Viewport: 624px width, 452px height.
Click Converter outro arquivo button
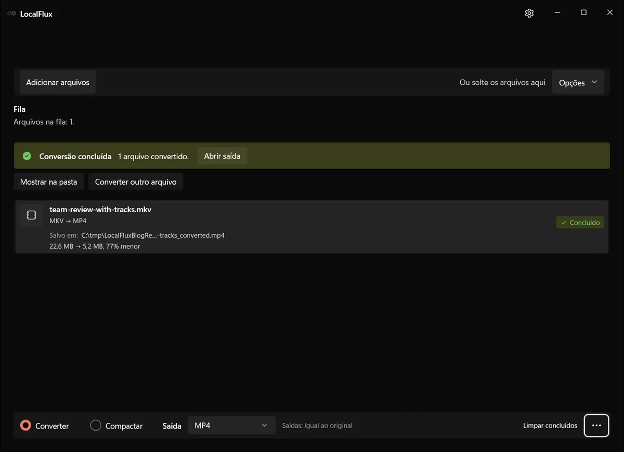[136, 182]
